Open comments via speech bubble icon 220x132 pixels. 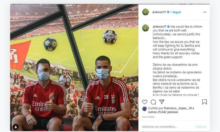tap(153, 102)
